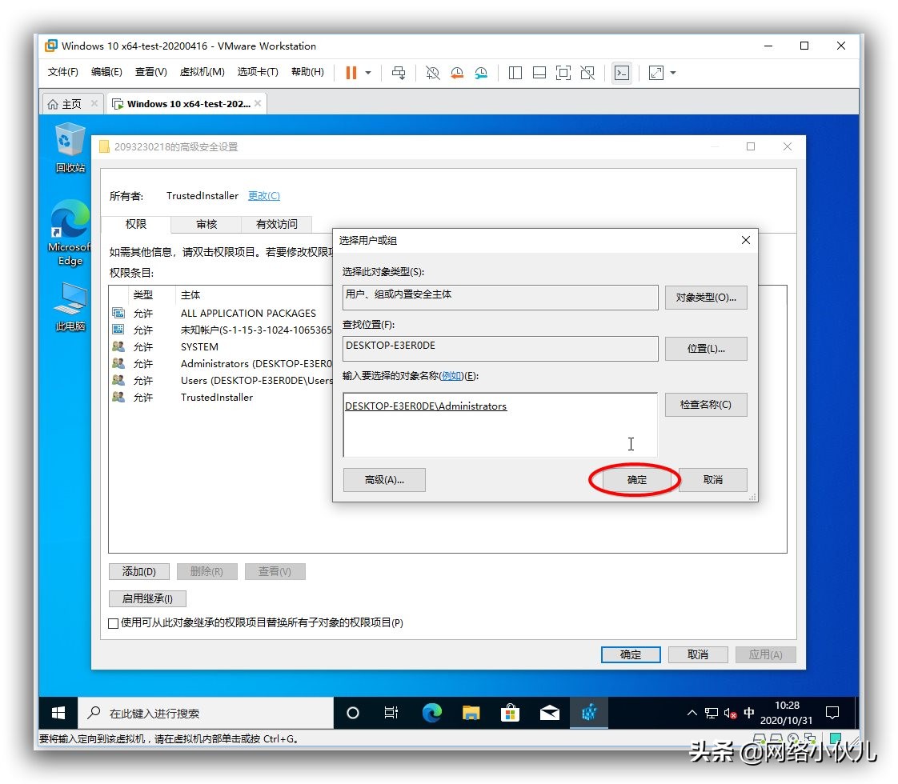This screenshot has width=898, height=784.
Task: Expand the stretch mode dropdown
Action: (672, 73)
